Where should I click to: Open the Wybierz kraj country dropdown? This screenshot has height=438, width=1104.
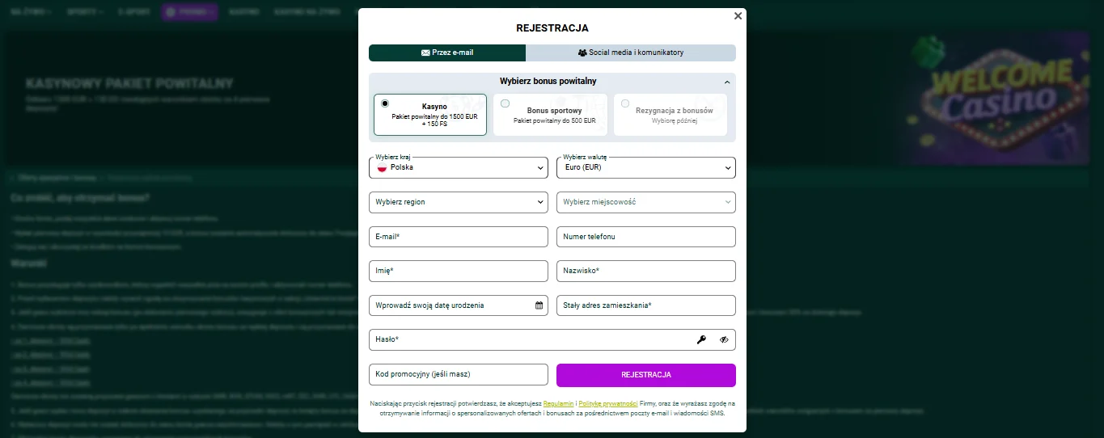(459, 167)
